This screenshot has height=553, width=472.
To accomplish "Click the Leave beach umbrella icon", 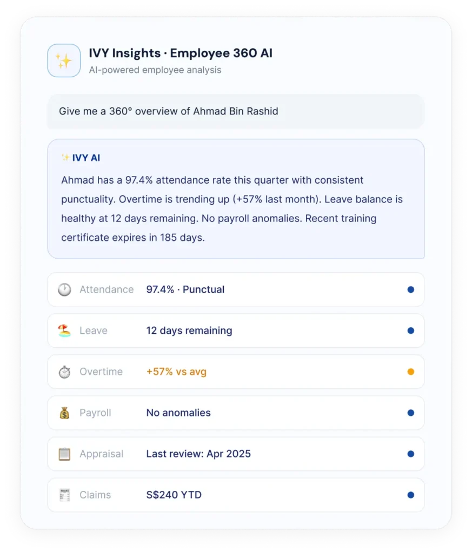I will click(64, 331).
